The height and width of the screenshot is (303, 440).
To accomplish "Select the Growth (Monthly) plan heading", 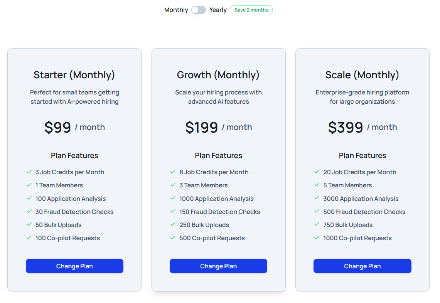I will (x=218, y=75).
